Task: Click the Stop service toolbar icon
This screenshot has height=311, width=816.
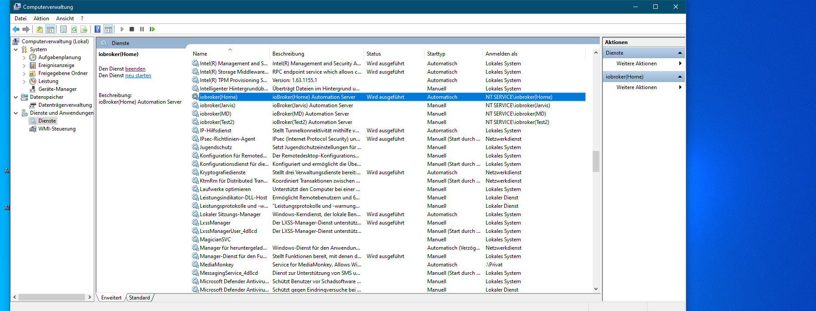Action: click(x=132, y=29)
